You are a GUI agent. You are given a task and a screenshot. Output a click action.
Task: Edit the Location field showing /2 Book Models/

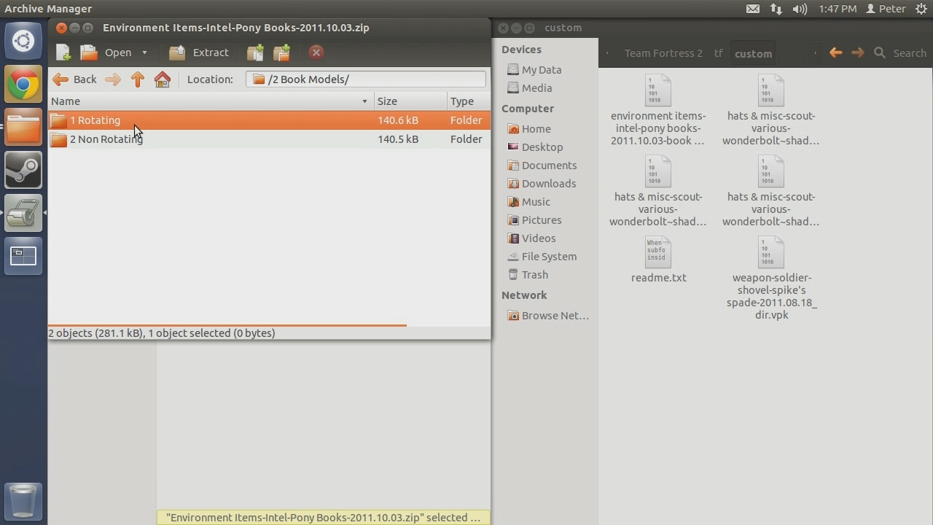point(366,79)
